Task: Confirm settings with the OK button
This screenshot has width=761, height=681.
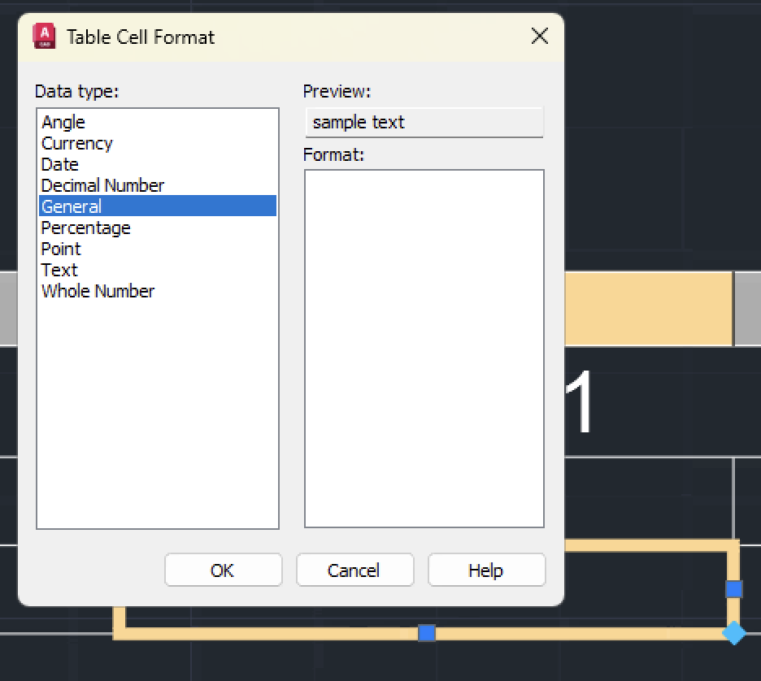Action: (223, 570)
